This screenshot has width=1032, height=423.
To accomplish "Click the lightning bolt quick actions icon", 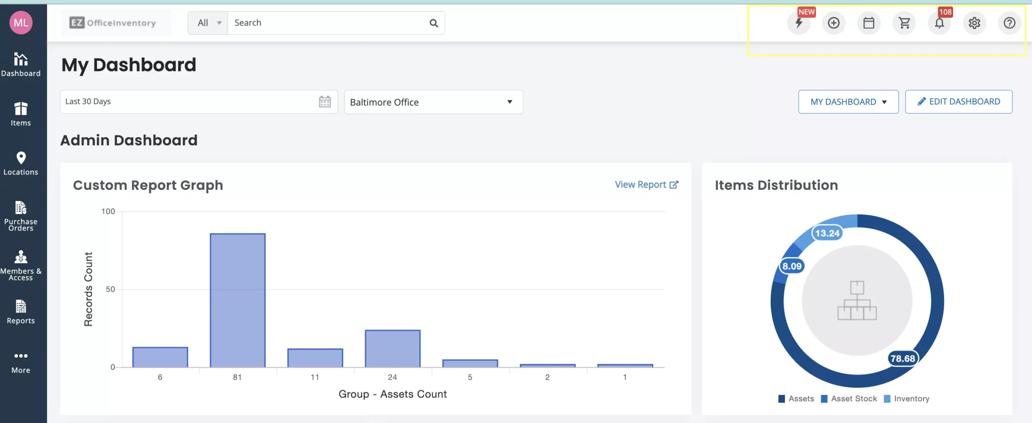I will pyautogui.click(x=799, y=23).
